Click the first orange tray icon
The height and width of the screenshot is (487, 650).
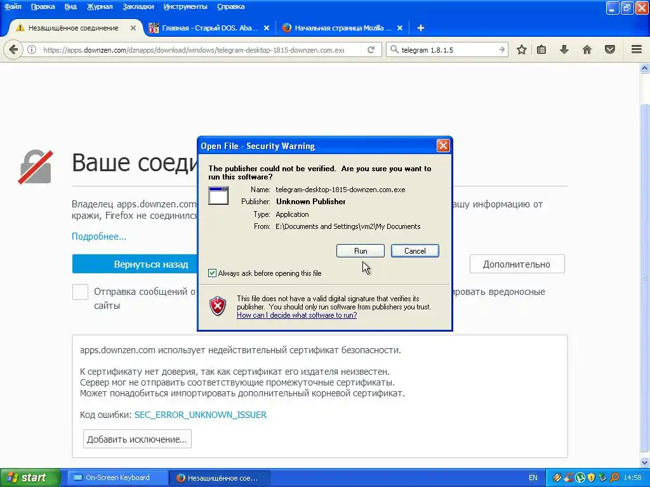pyautogui.click(x=557, y=478)
